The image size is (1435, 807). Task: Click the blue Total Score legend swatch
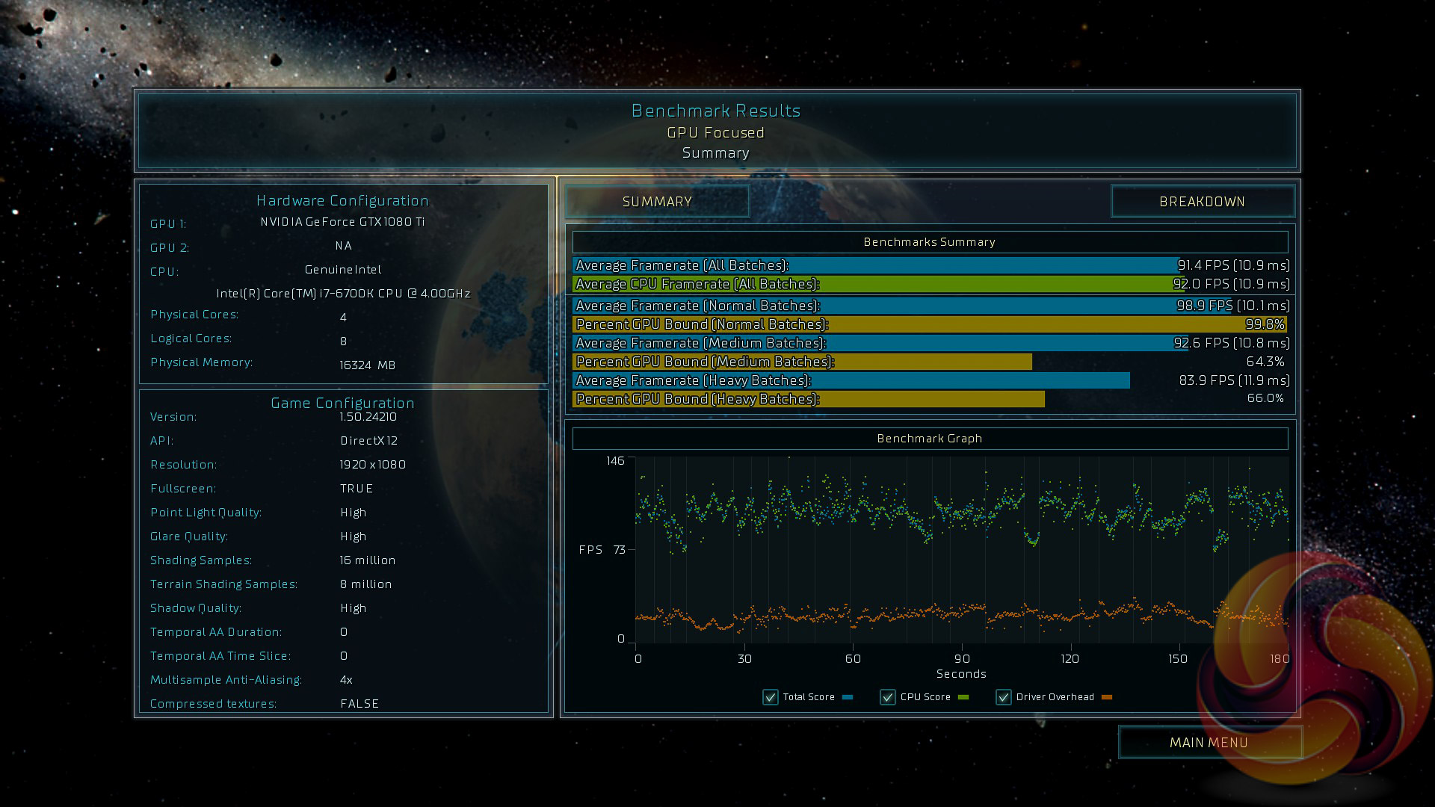click(x=848, y=697)
